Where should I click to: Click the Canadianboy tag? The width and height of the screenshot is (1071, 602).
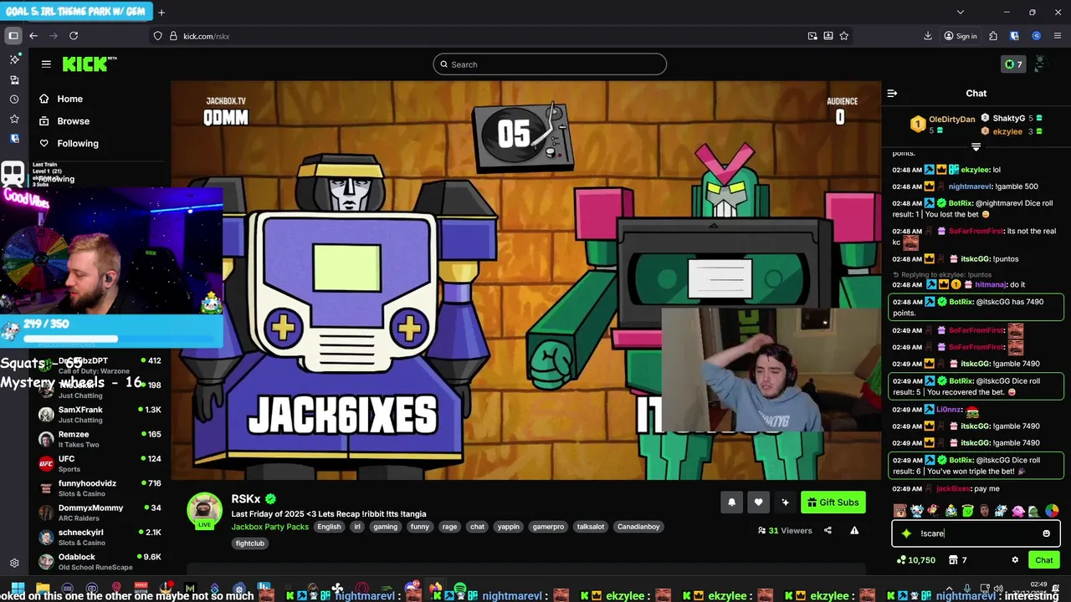pos(638,527)
